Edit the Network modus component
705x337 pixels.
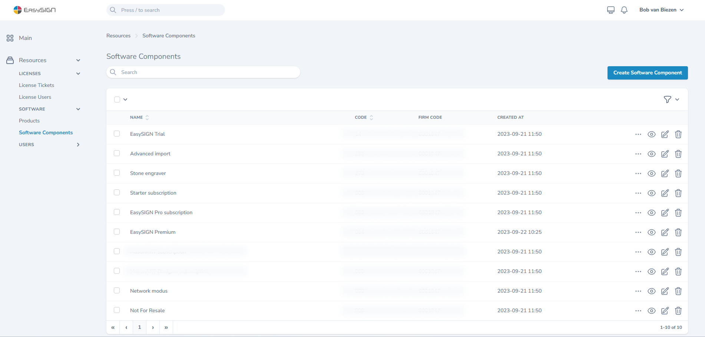pos(665,291)
